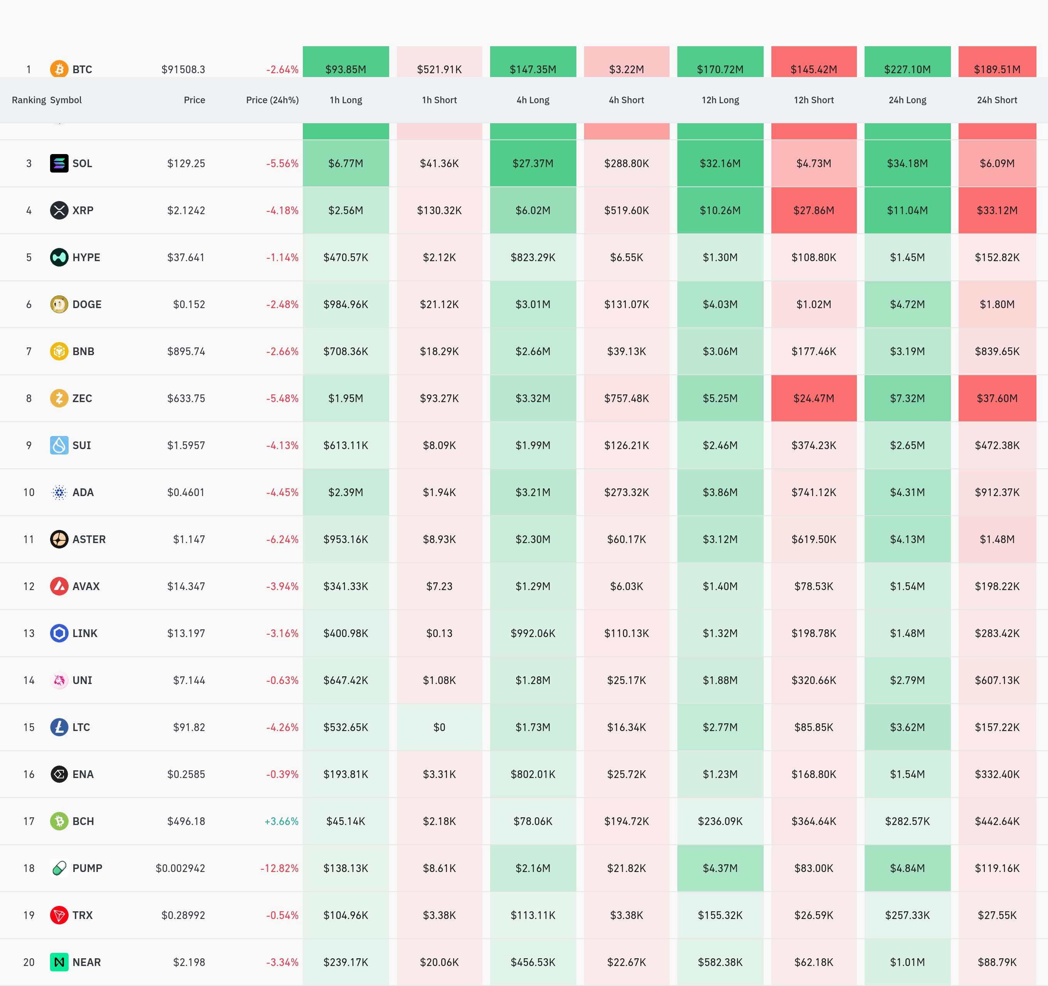1048x986 pixels.
Task: Click the HYPE coin icon
Action: click(x=59, y=257)
